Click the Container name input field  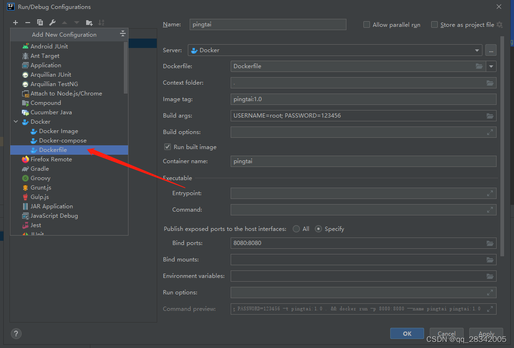[x=363, y=161]
